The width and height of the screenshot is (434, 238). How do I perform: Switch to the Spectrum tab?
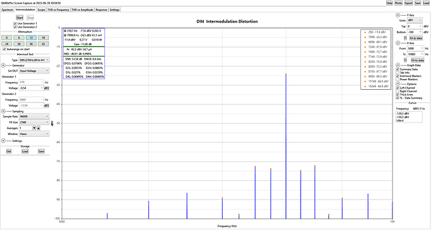pos(7,9)
